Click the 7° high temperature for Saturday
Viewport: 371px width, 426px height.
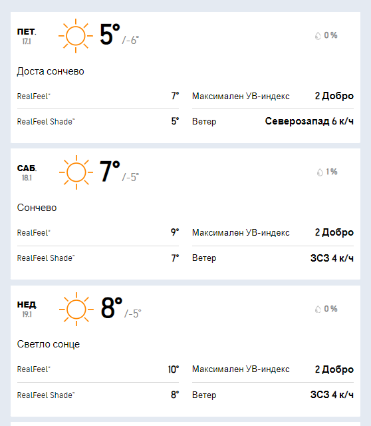(110, 171)
